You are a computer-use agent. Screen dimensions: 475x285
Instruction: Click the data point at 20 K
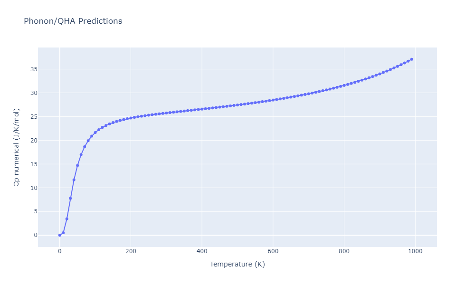point(67,218)
